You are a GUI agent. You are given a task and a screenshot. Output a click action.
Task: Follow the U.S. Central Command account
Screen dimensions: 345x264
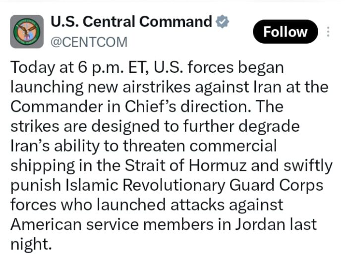(x=286, y=32)
